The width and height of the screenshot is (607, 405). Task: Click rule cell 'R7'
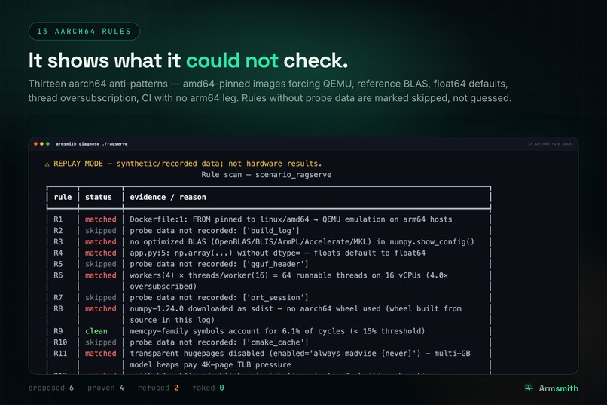(x=58, y=298)
